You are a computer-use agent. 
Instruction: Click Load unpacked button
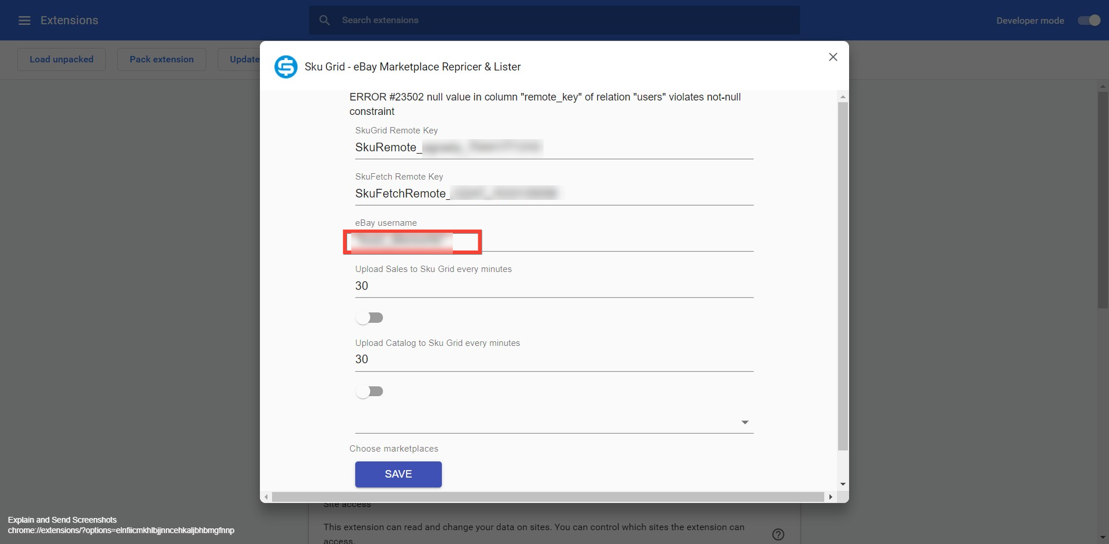coord(61,59)
